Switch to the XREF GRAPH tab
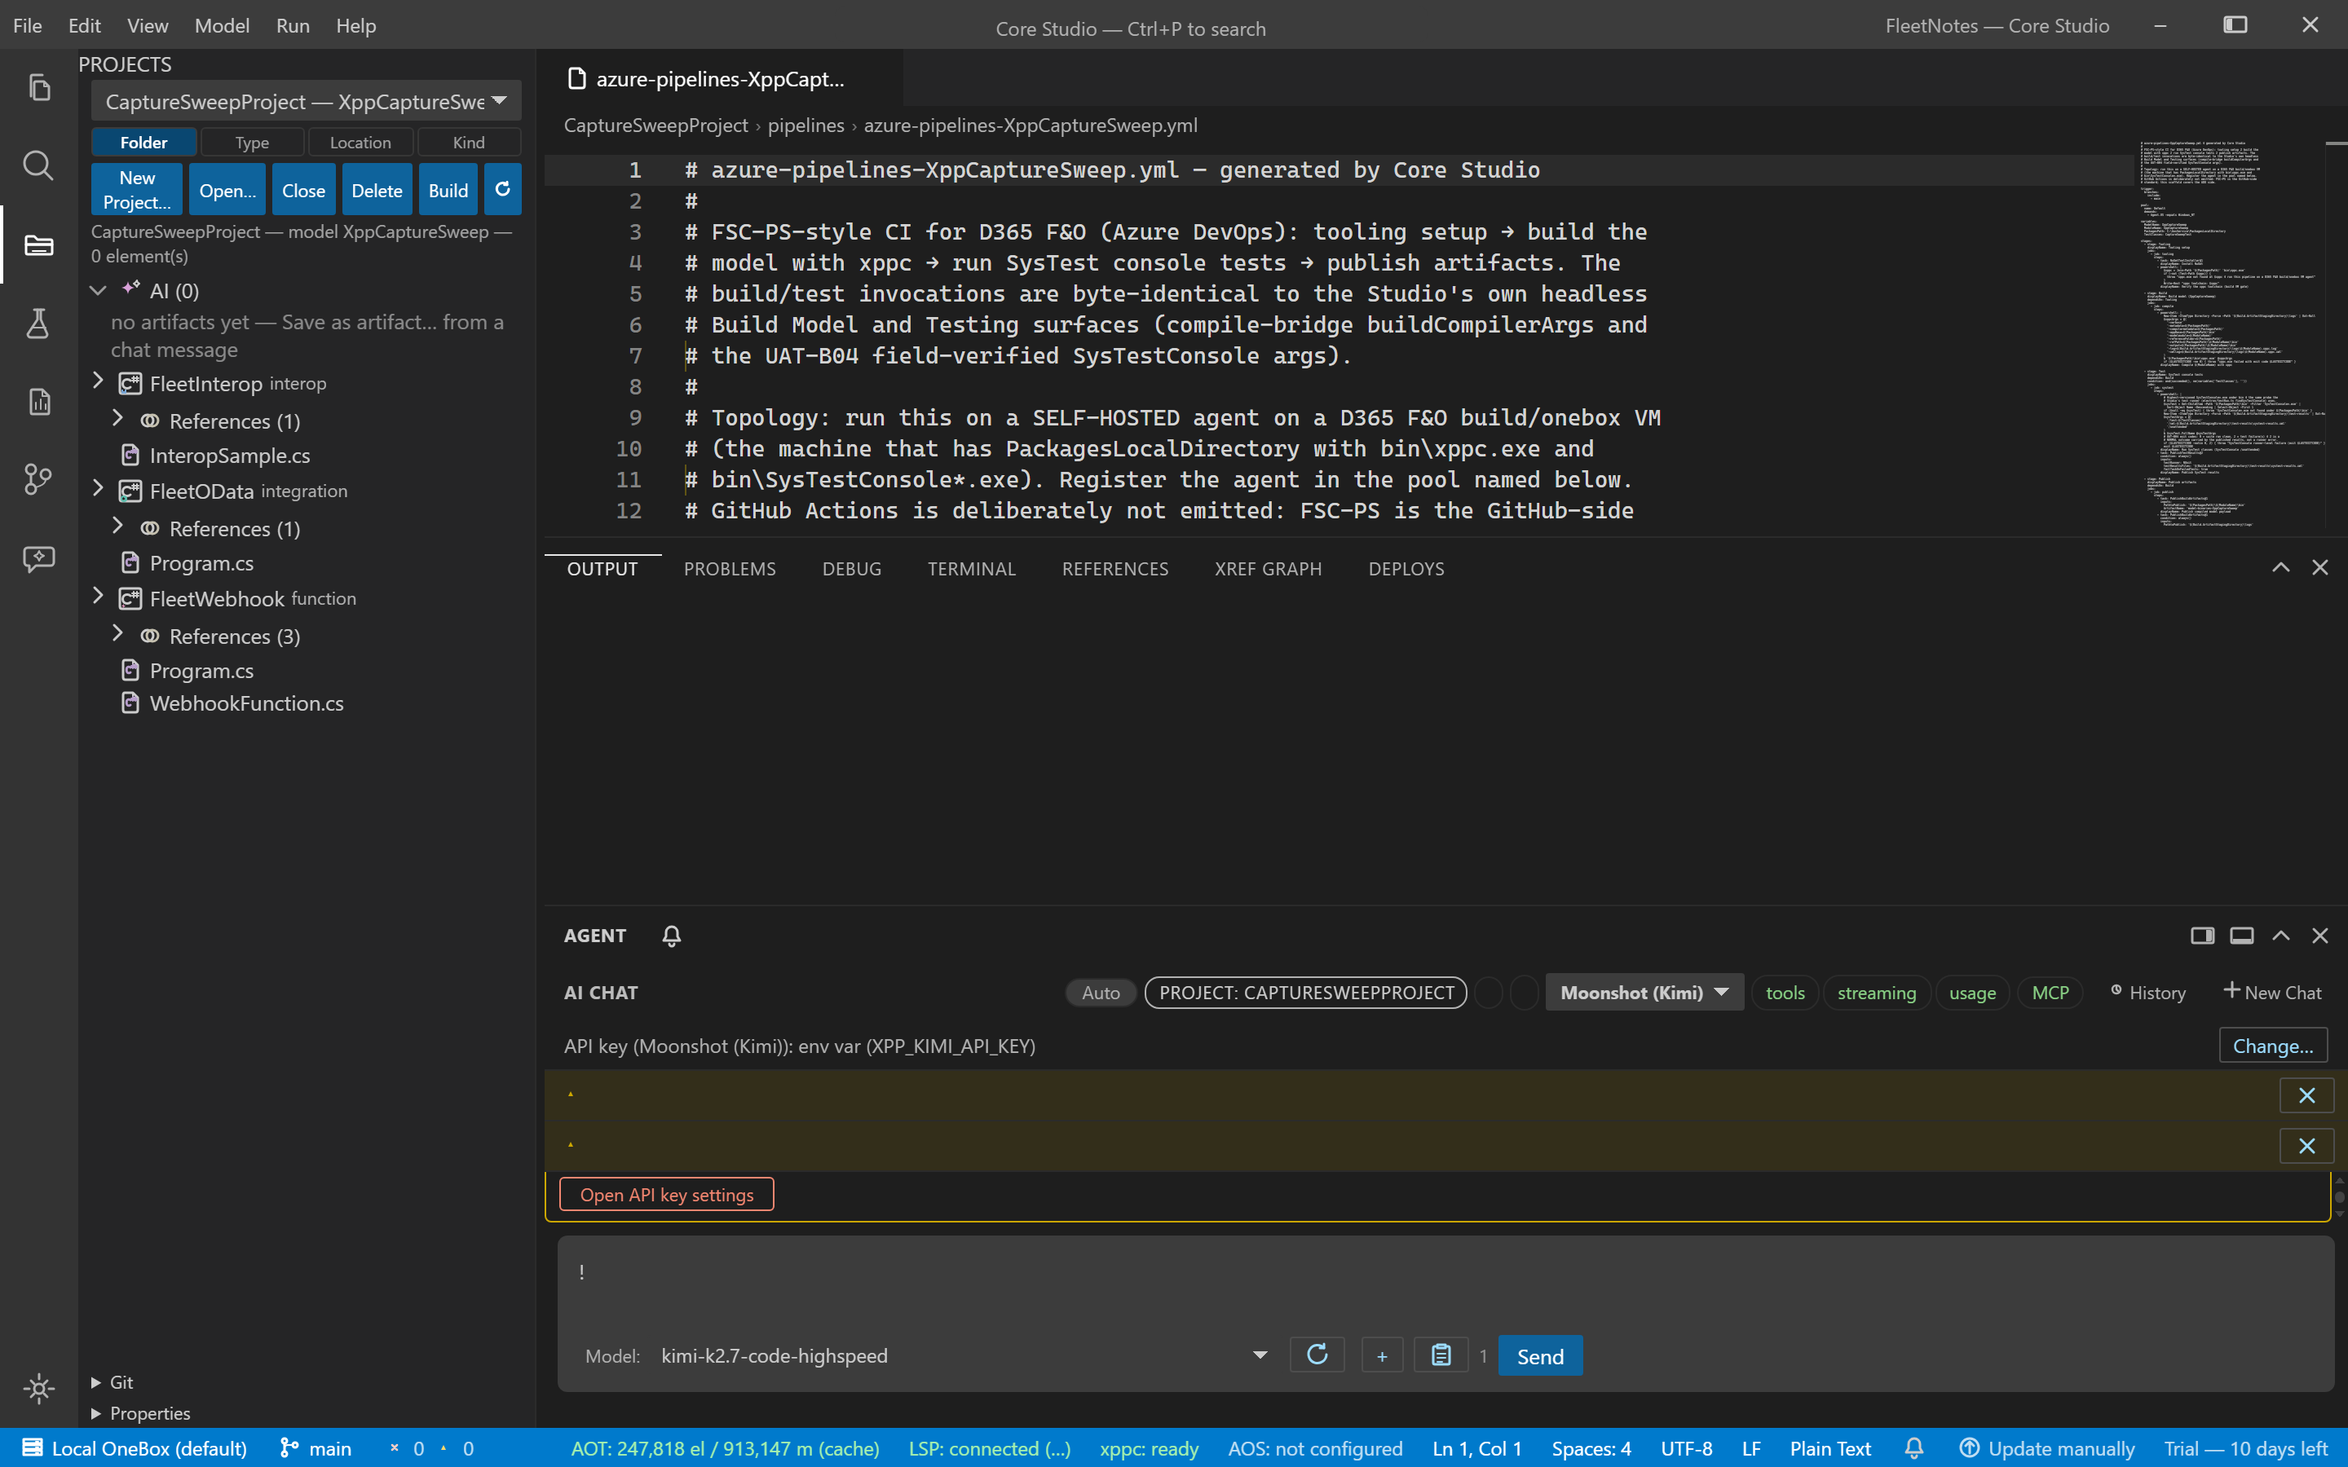This screenshot has width=2348, height=1467. (1268, 569)
